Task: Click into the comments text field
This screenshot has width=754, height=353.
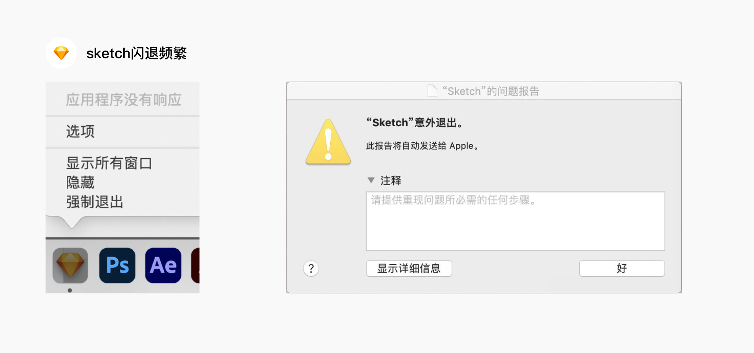Action: [515, 221]
